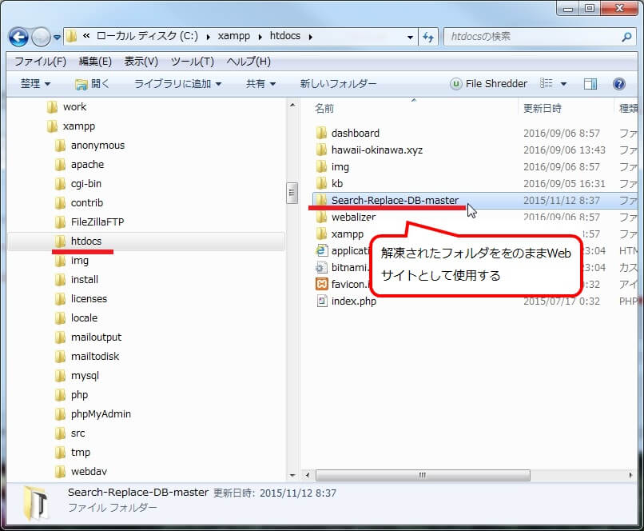Open the 共有 dropdown in toolbar
Image resolution: width=644 pixels, height=531 pixels.
260,84
